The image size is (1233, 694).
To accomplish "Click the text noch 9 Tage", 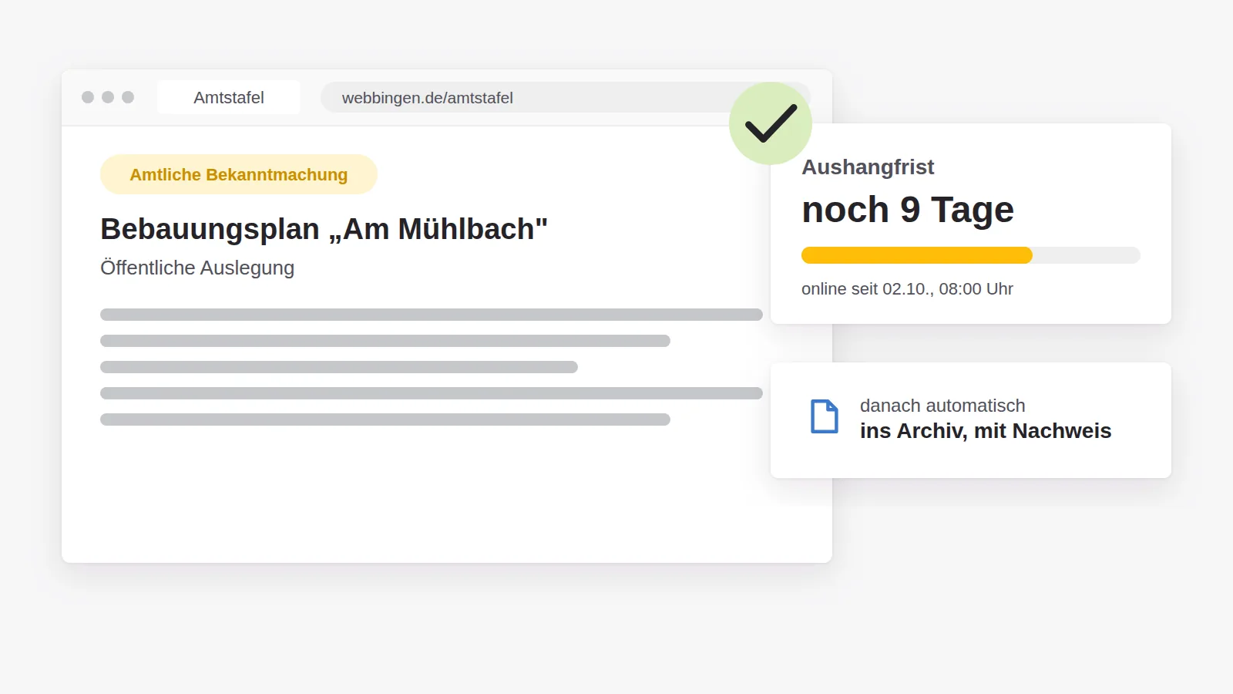I will coord(908,210).
